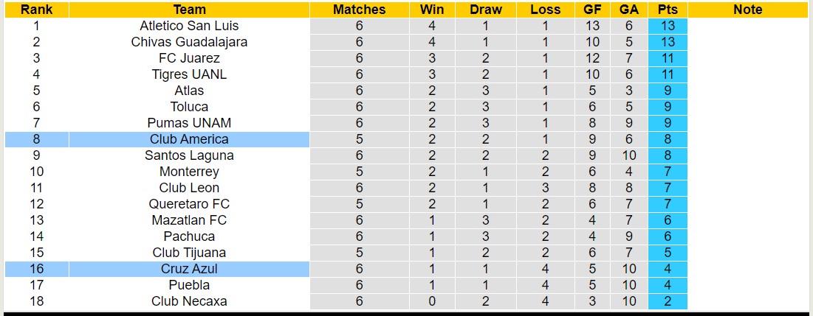Sort by the Matches column header
Viewport: 813px width, 316px height.
coord(359,10)
